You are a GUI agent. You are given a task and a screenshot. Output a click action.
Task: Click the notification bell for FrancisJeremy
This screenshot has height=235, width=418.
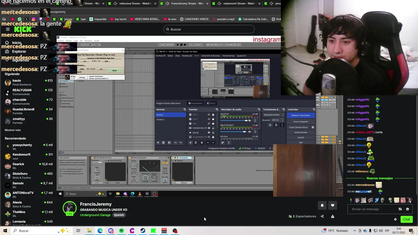click(322, 205)
